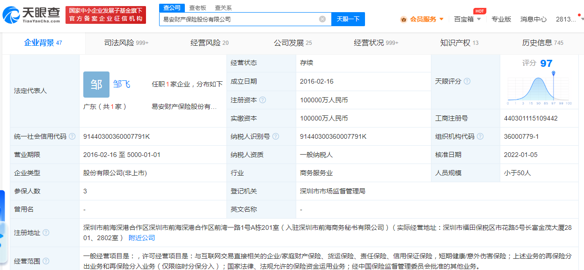Open the 消息中心 link

(533, 19)
